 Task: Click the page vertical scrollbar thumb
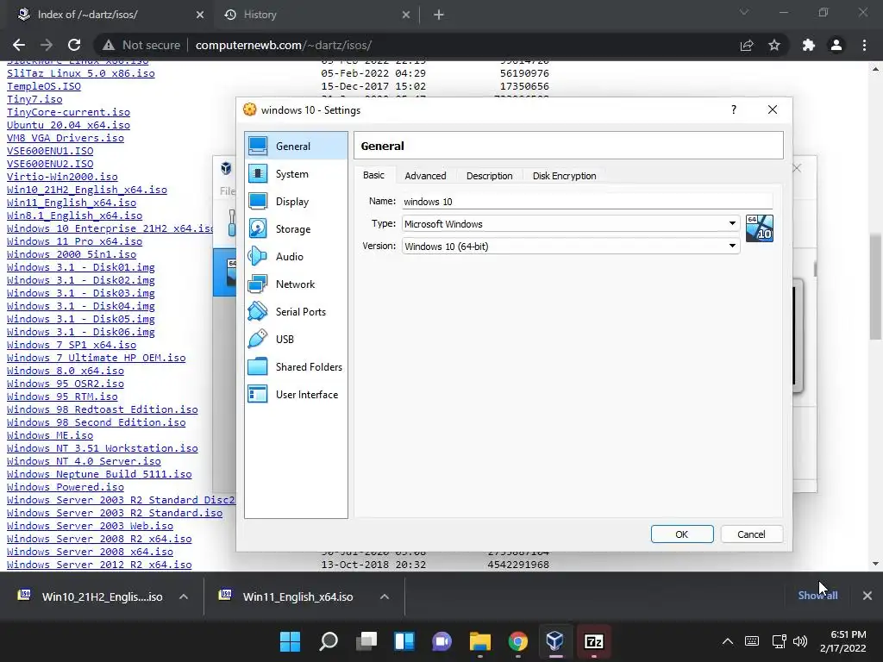point(875,286)
